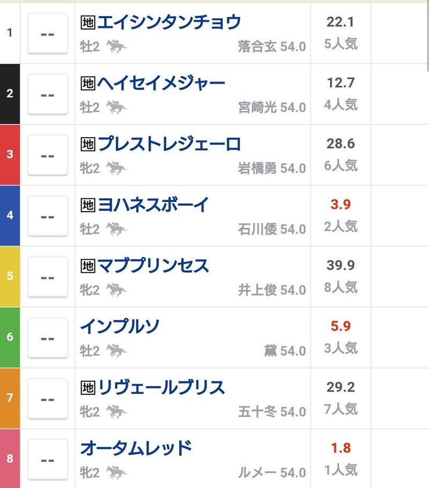Image resolution: width=429 pixels, height=488 pixels.
Task: Click horse icon under エイシンタンチョウ
Action: coord(116,47)
